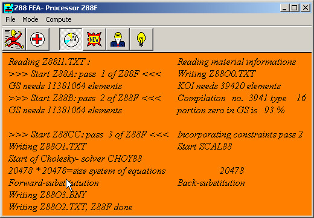Click the red cross help icon
314x218 pixels.
(37, 39)
